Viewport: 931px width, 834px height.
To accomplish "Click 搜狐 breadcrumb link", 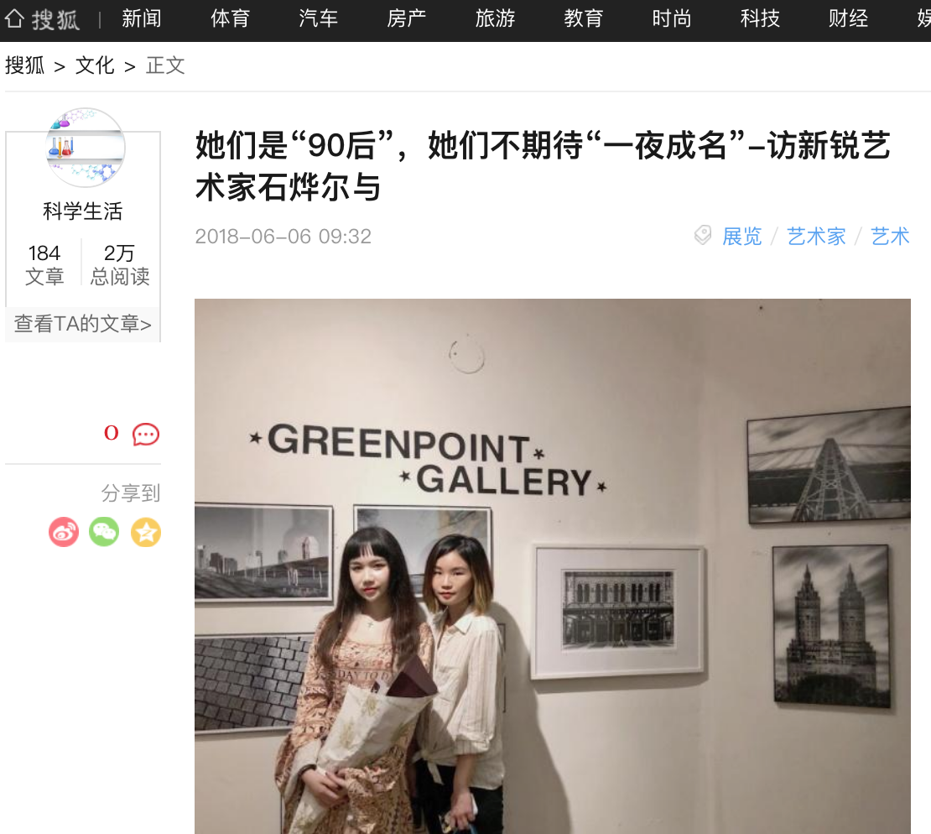I will tap(25, 65).
